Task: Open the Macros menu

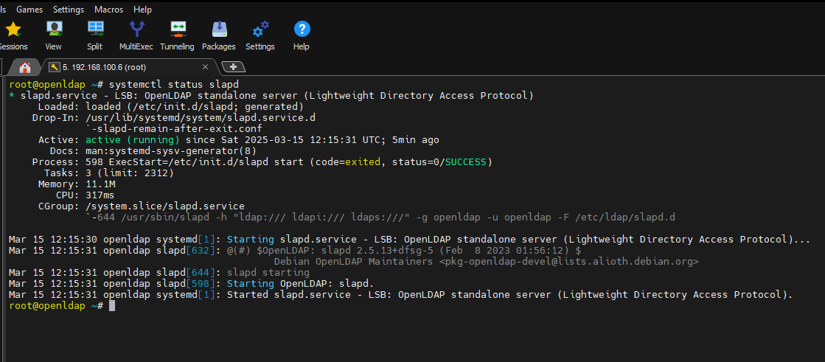Action: (x=109, y=10)
